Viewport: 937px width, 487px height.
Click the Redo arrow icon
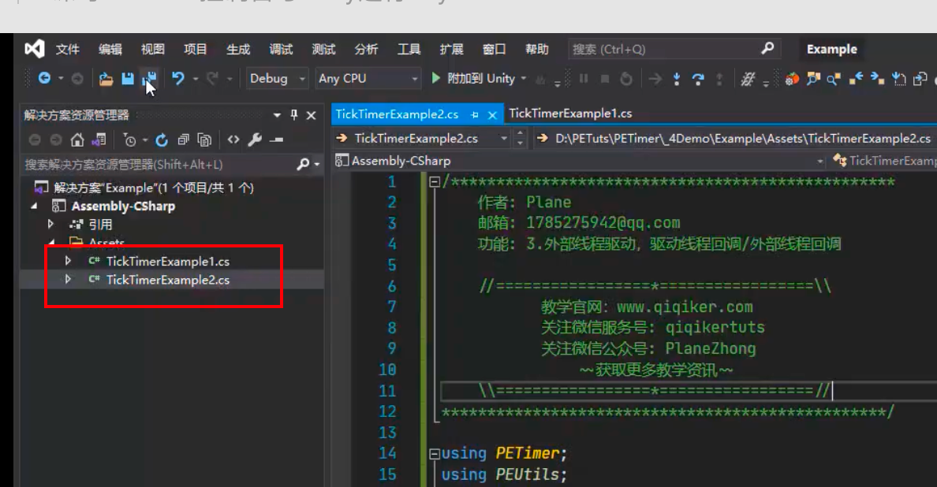click(212, 78)
